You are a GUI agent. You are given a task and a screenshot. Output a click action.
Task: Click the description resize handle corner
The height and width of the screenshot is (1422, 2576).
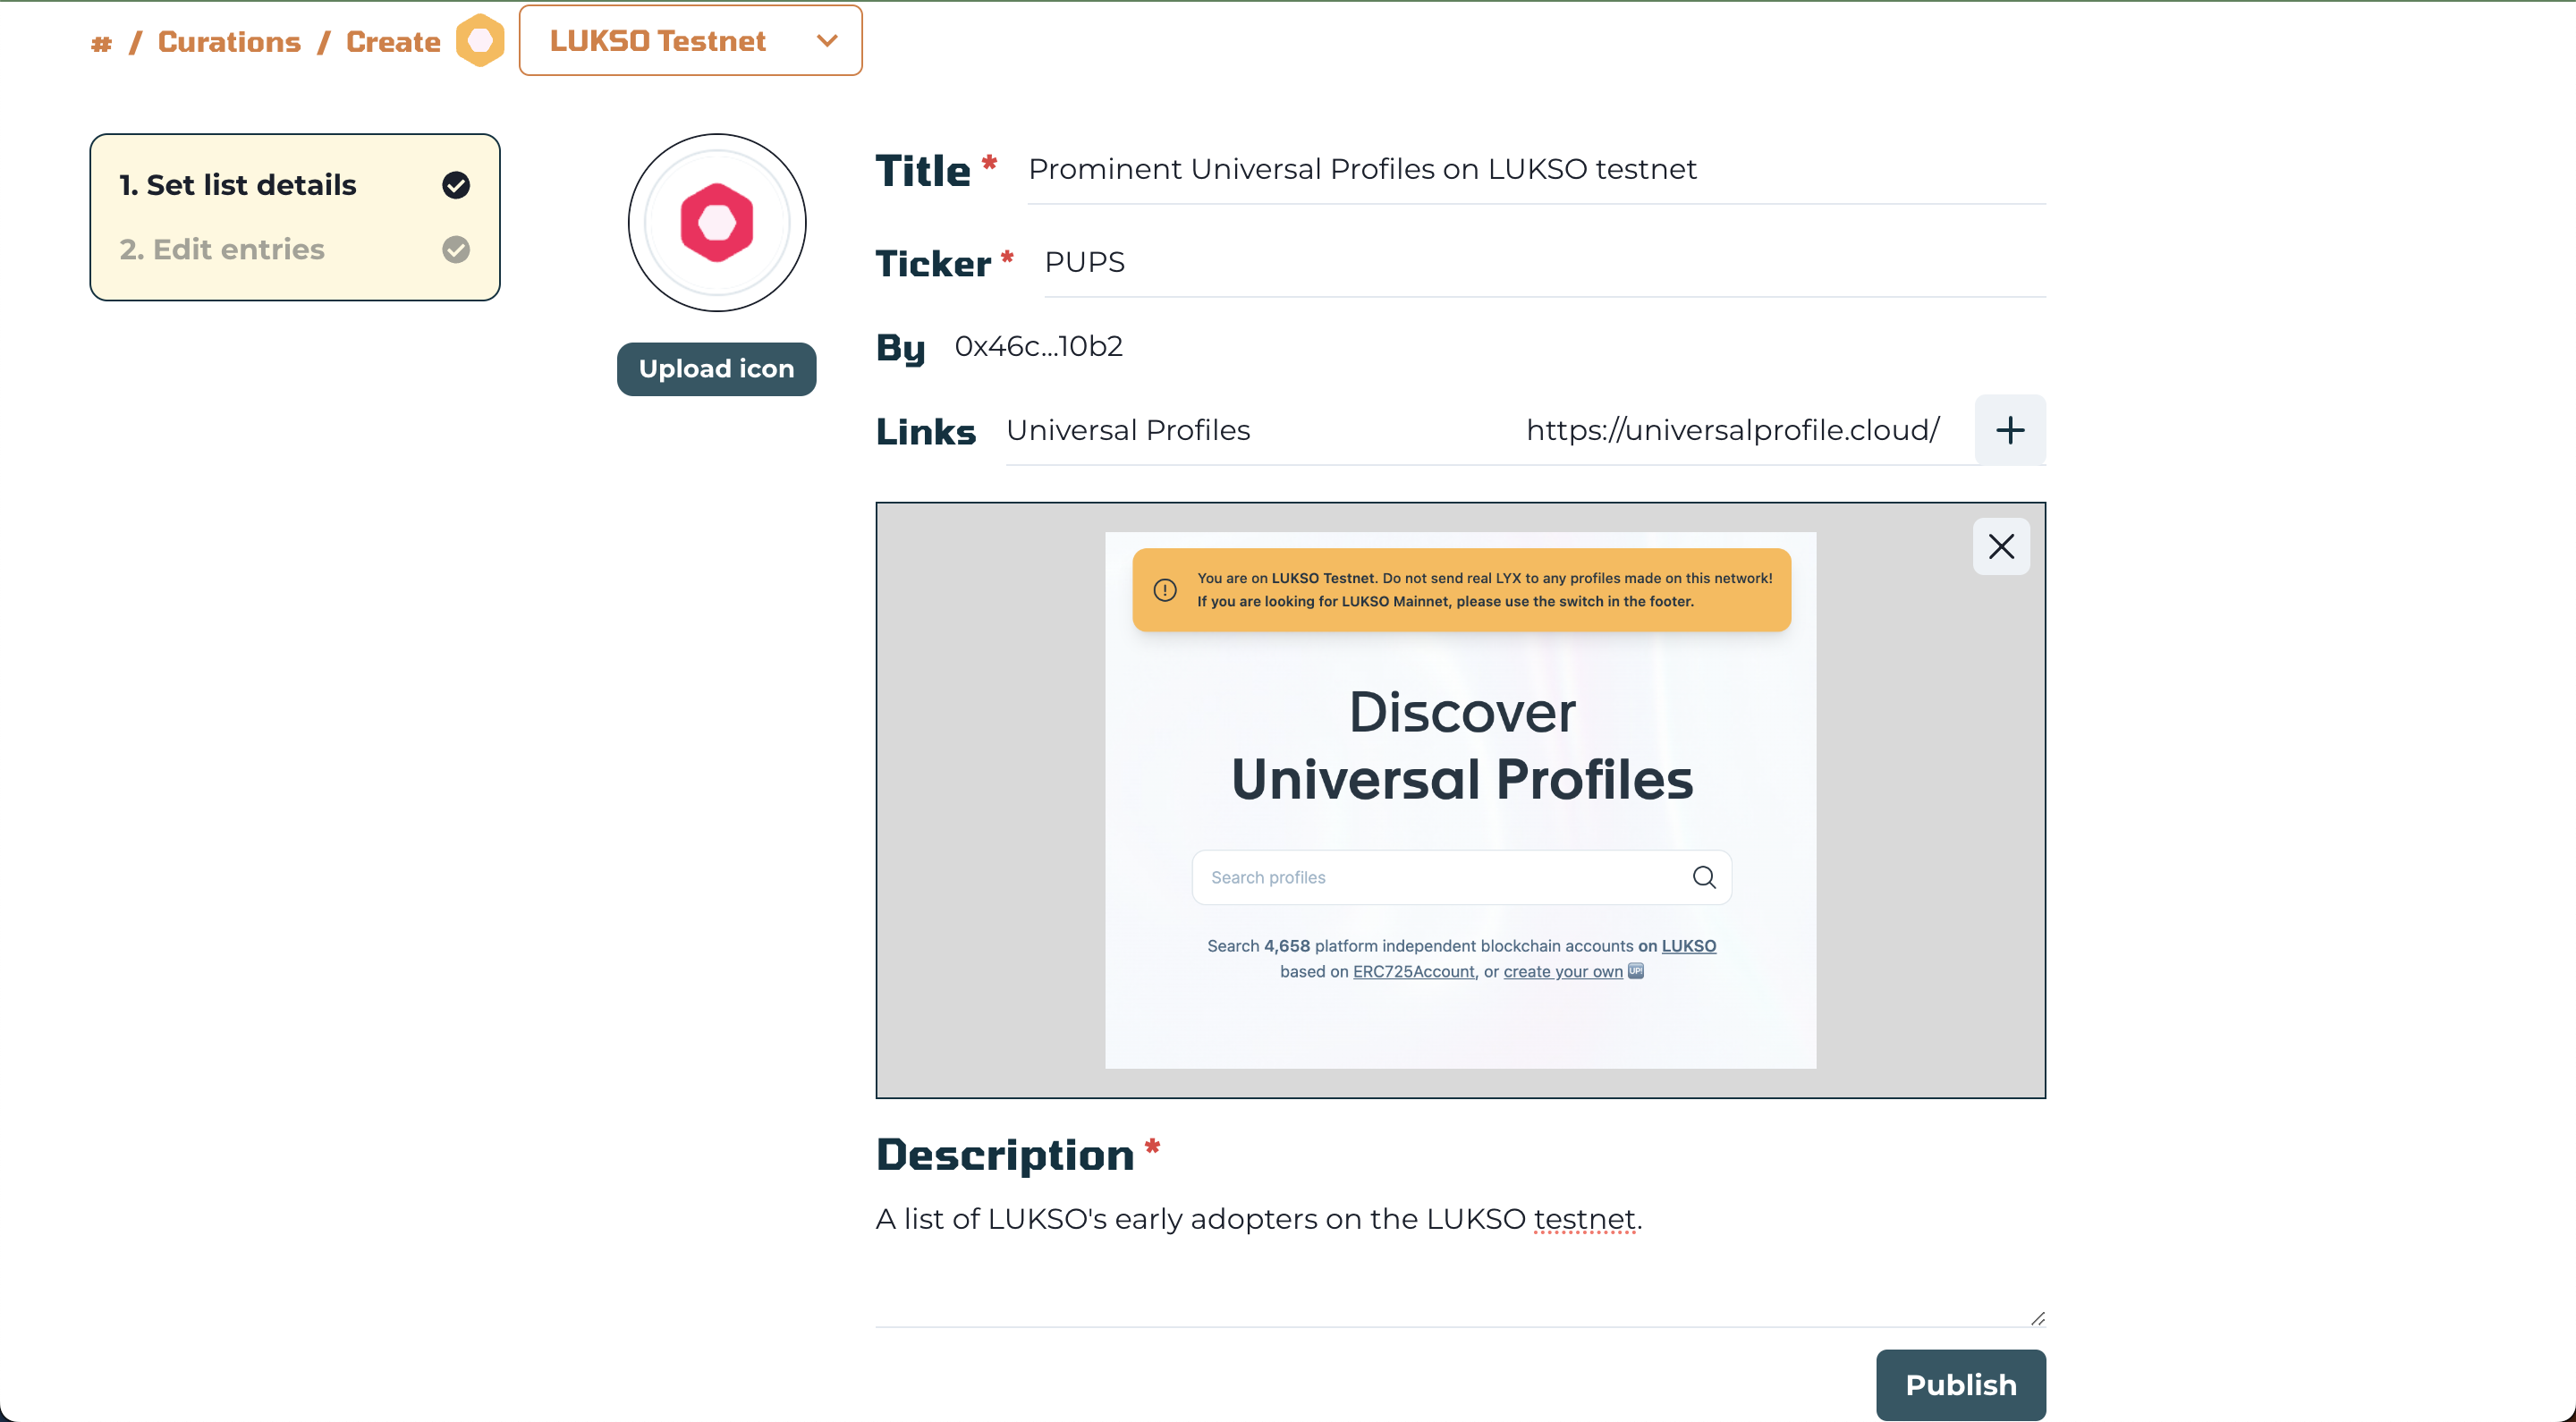(2038, 1318)
